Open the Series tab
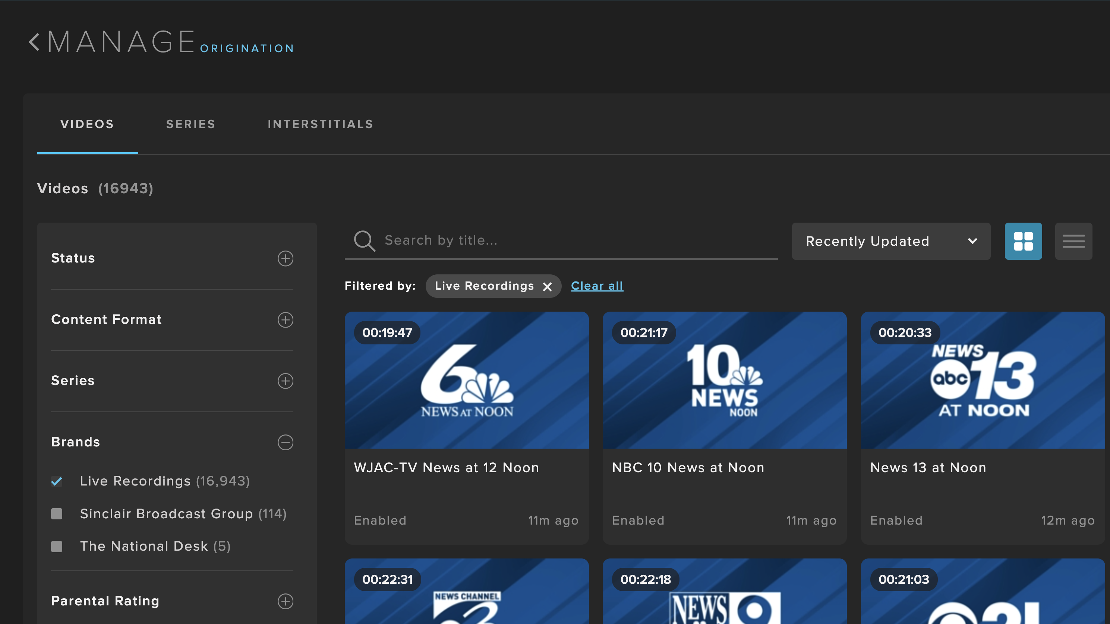Image resolution: width=1110 pixels, height=624 pixels. click(x=191, y=124)
